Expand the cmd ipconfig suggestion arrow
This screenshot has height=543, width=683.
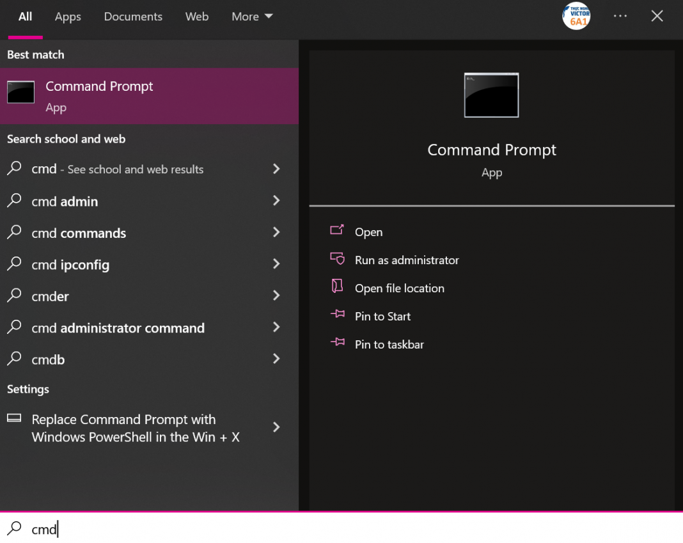pos(276,264)
